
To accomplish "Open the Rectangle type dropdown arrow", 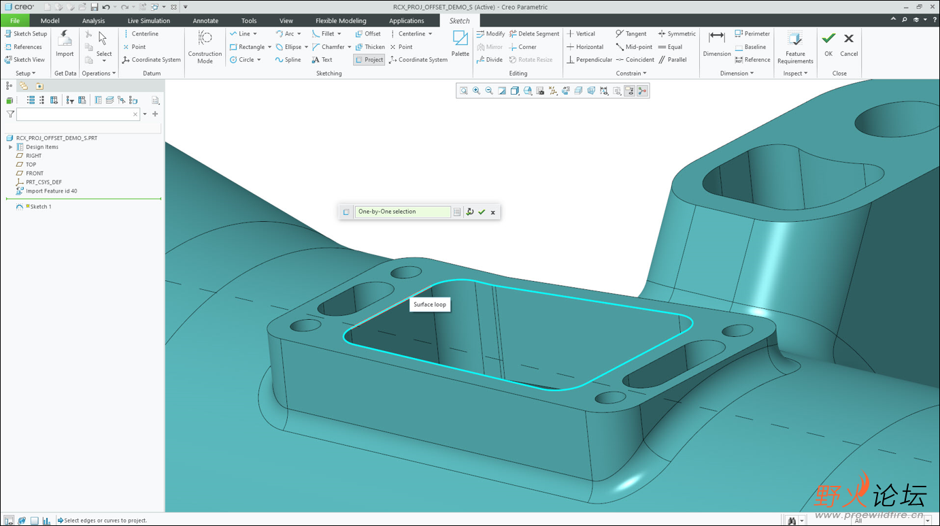I will coord(270,47).
